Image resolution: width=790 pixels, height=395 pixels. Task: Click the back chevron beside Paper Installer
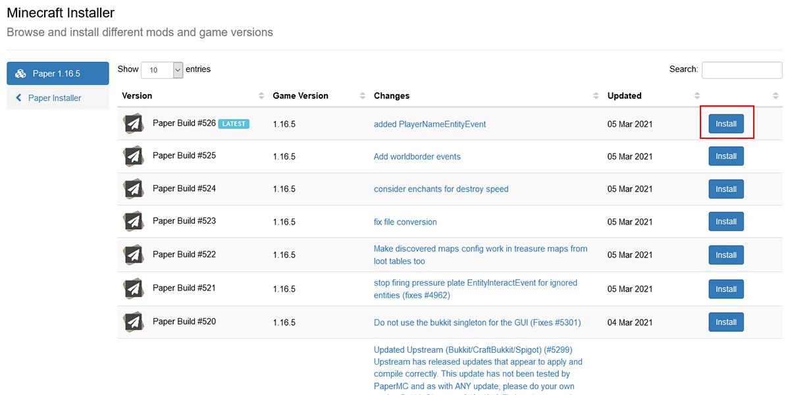[x=19, y=98]
